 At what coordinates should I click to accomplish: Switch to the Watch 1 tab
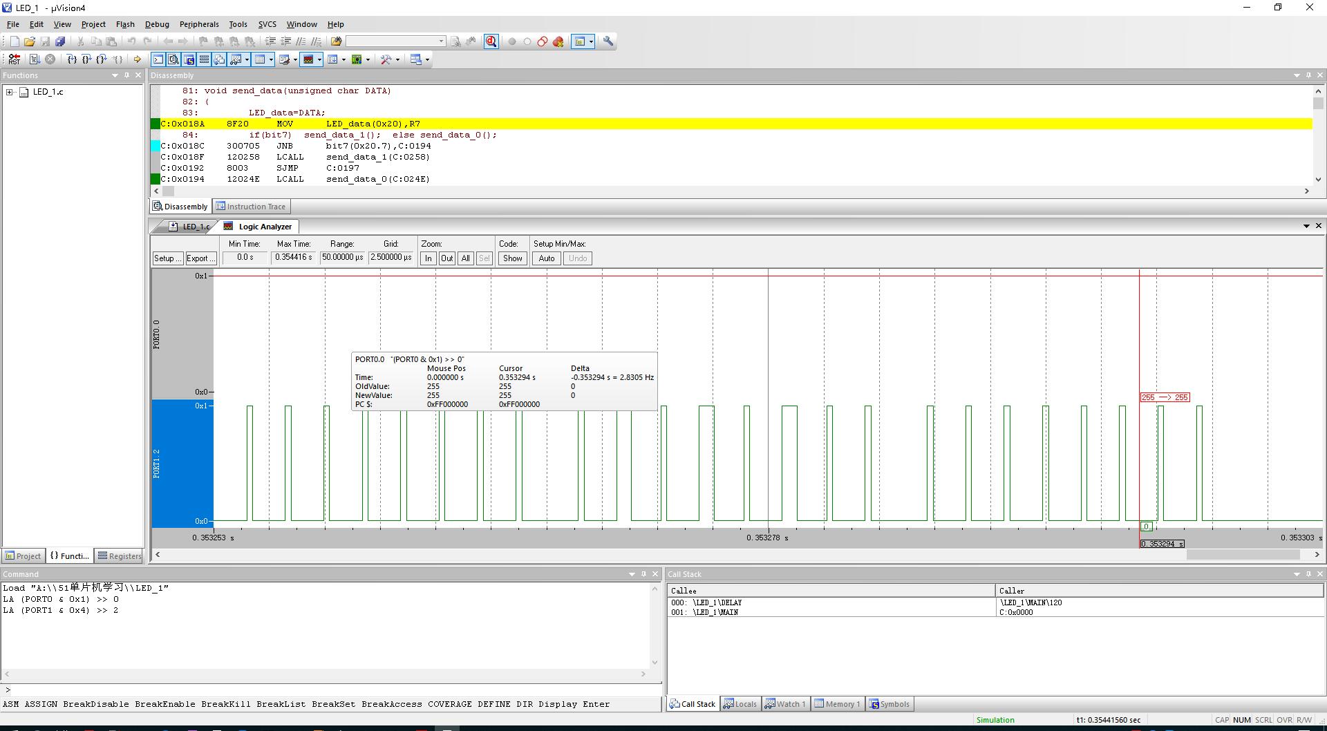tap(785, 704)
